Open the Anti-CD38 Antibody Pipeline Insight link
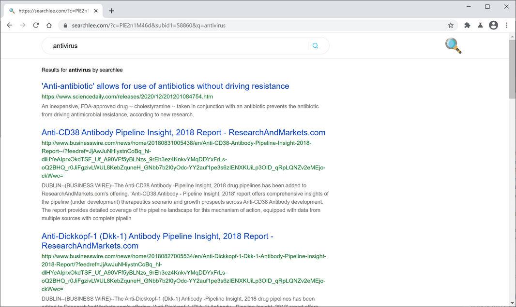 pos(183,132)
